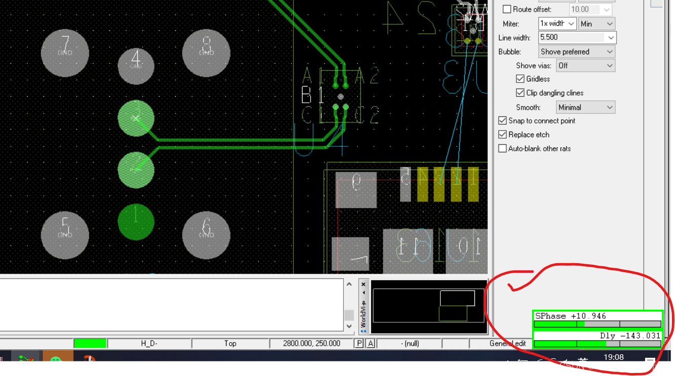
Task: Click the active layer Top in status bar
Action: pos(231,343)
